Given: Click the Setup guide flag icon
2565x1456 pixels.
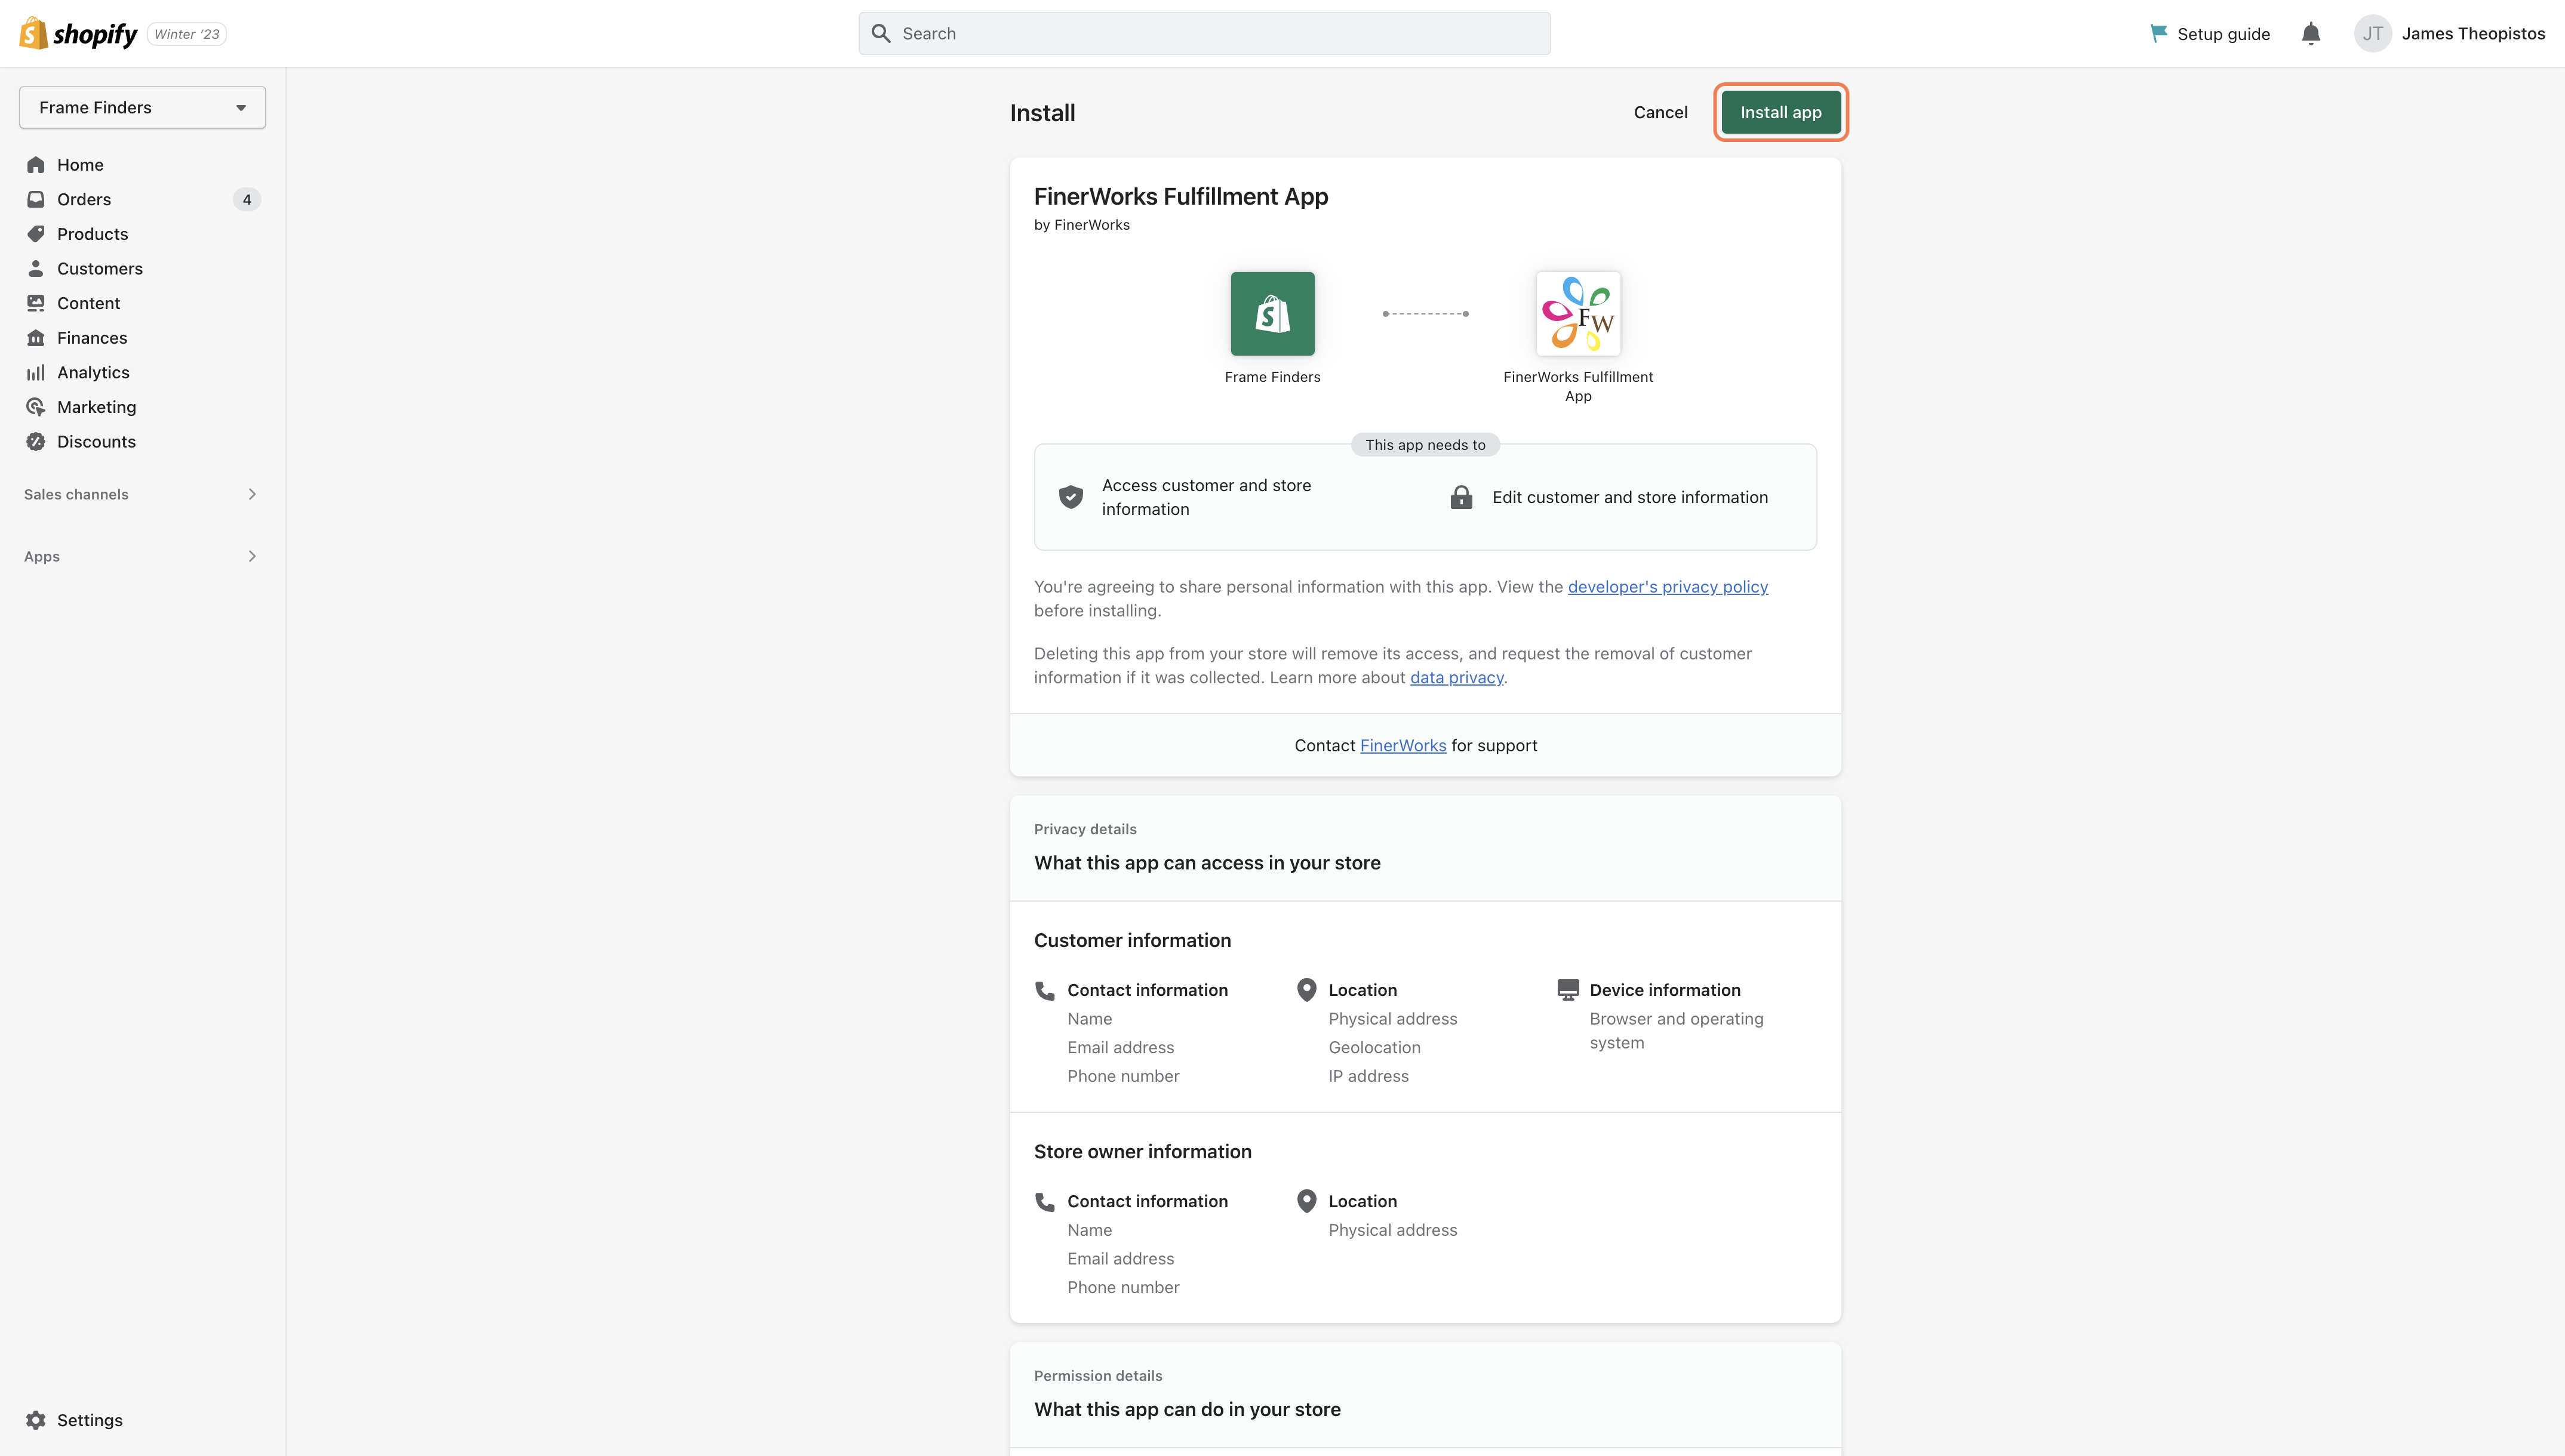Looking at the screenshot, I should pos(2159,34).
